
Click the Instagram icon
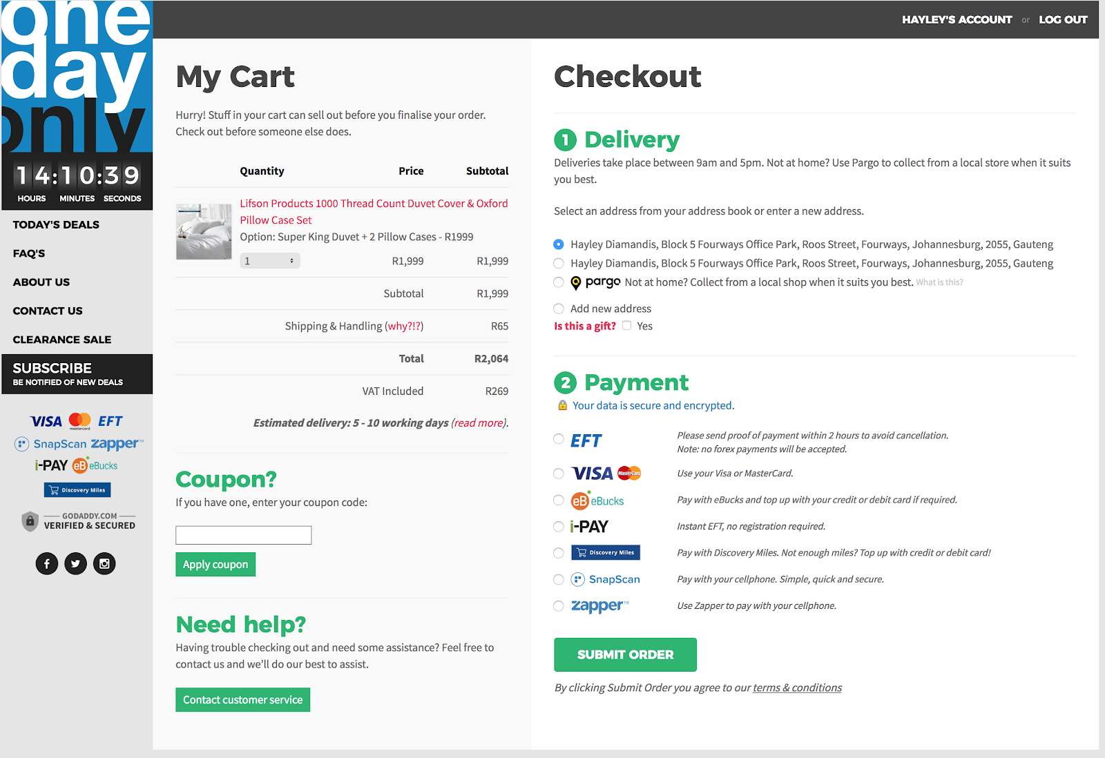coord(104,563)
